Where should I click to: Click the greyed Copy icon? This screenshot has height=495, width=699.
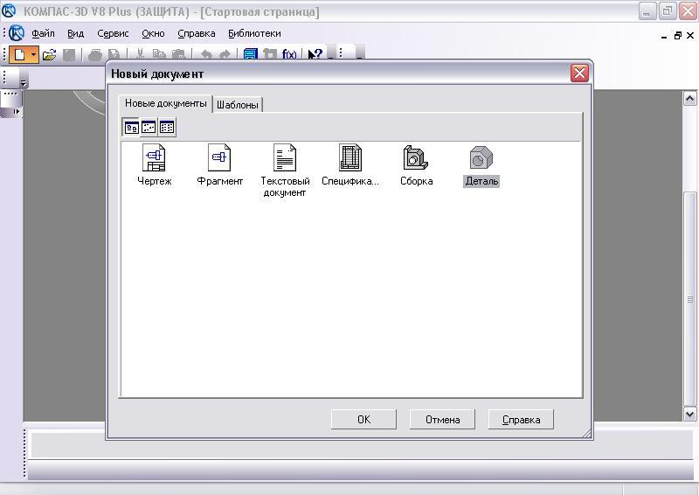point(159,55)
